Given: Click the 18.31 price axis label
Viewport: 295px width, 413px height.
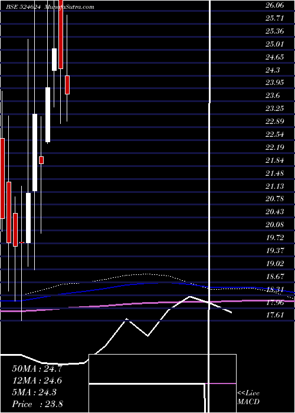Looking at the screenshot, I should tap(275, 289).
